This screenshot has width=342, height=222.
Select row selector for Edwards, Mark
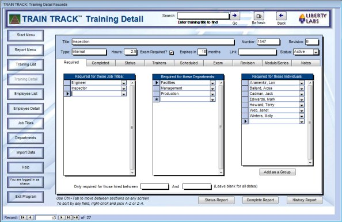pyautogui.click(x=245, y=99)
